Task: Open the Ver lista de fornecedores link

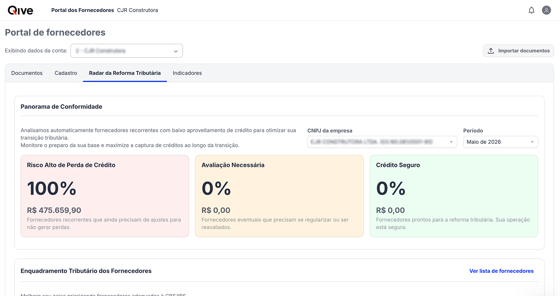Action: click(x=502, y=271)
